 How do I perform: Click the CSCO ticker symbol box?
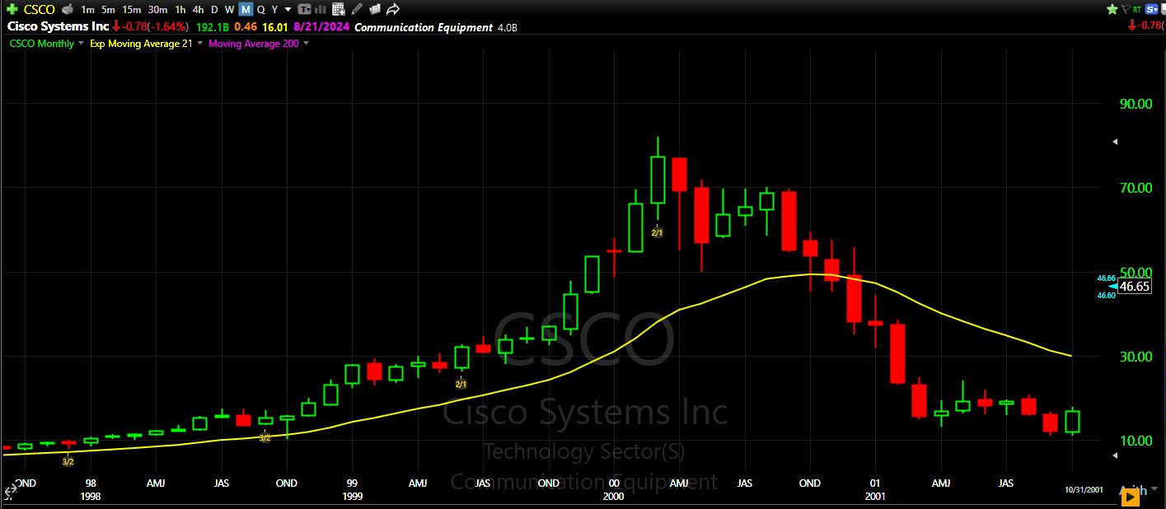click(40, 10)
